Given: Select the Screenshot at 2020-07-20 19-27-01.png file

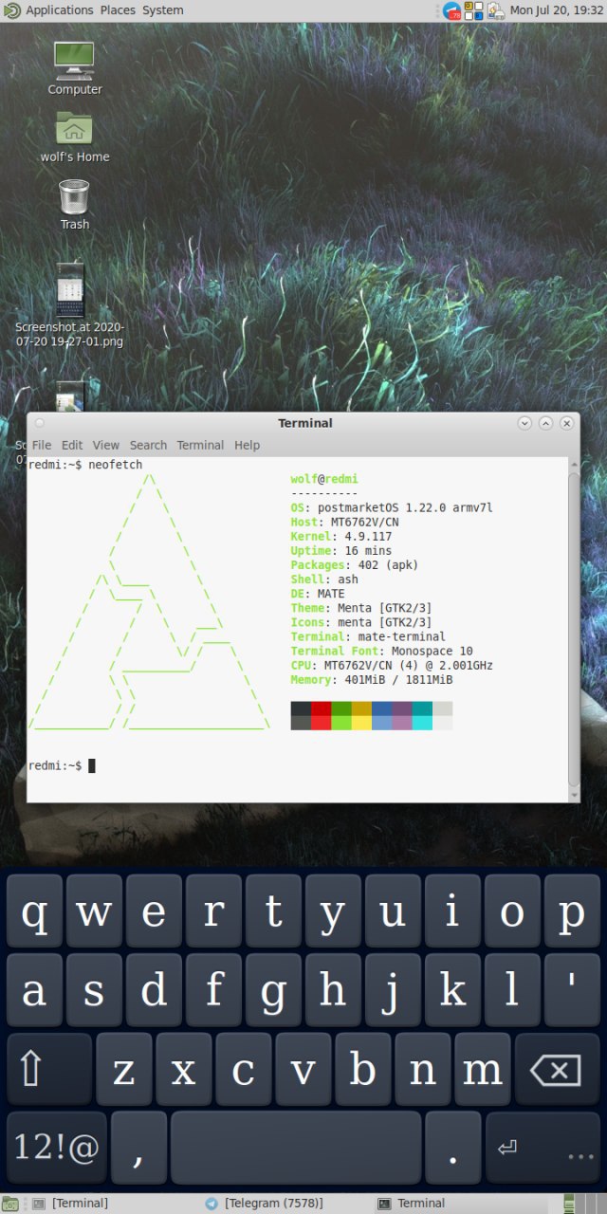Looking at the screenshot, I should 69,305.
